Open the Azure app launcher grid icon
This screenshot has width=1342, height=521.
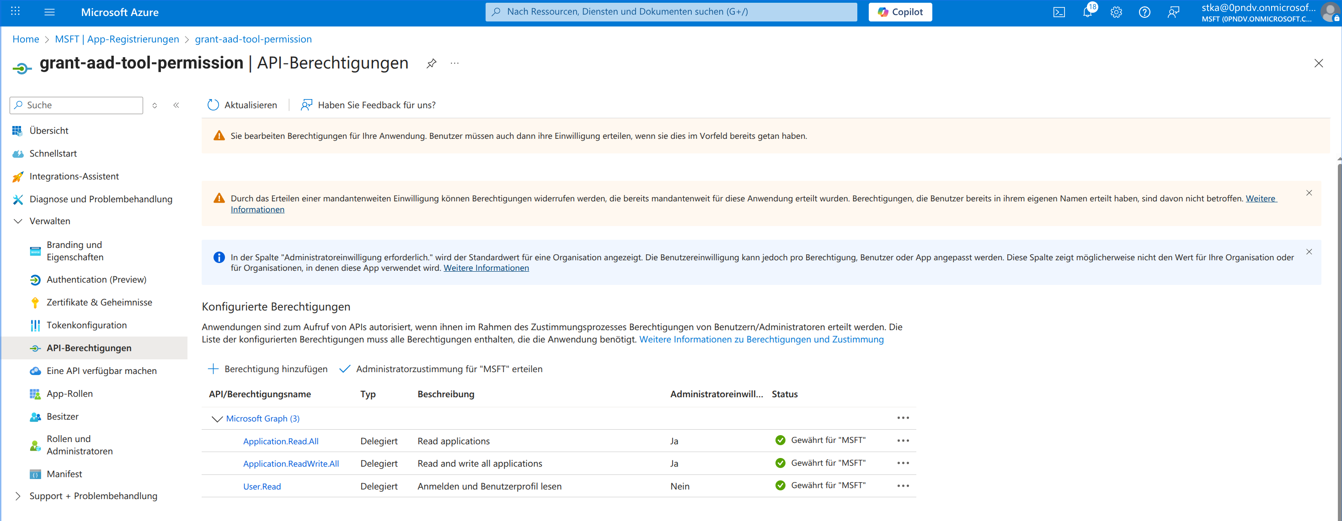pyautogui.click(x=15, y=11)
